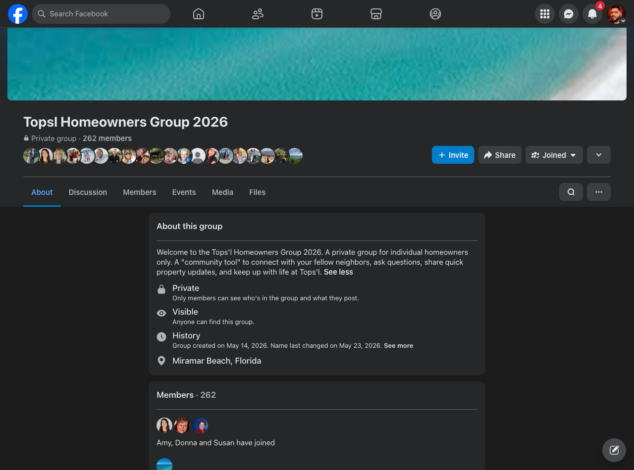Share the Topsl Homeowners Group
This screenshot has height=470, width=634.
coord(500,155)
